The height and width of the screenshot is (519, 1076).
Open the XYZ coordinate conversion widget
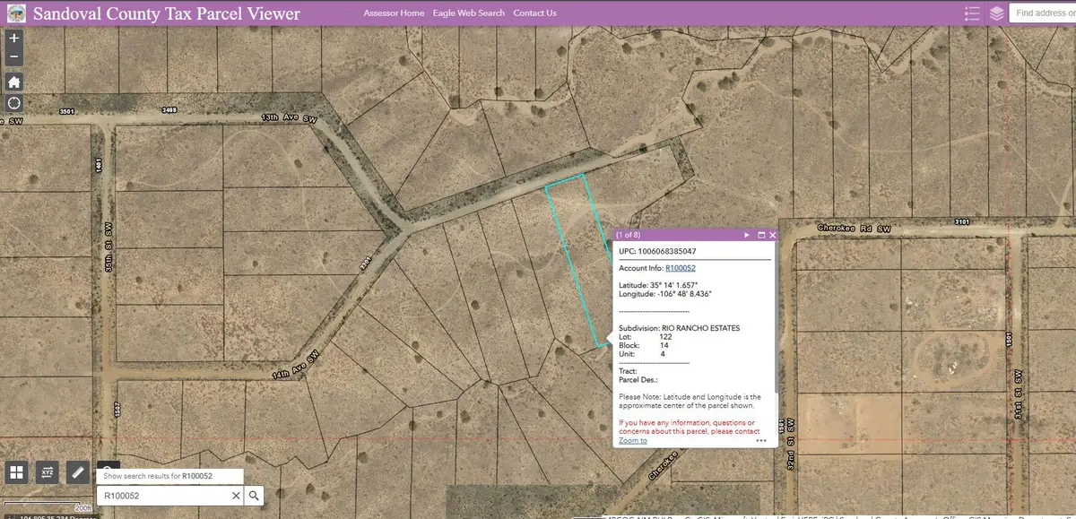[x=48, y=471]
